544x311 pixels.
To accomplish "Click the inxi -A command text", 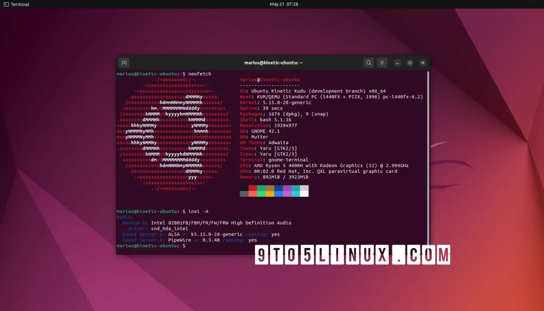I will [198, 211].
